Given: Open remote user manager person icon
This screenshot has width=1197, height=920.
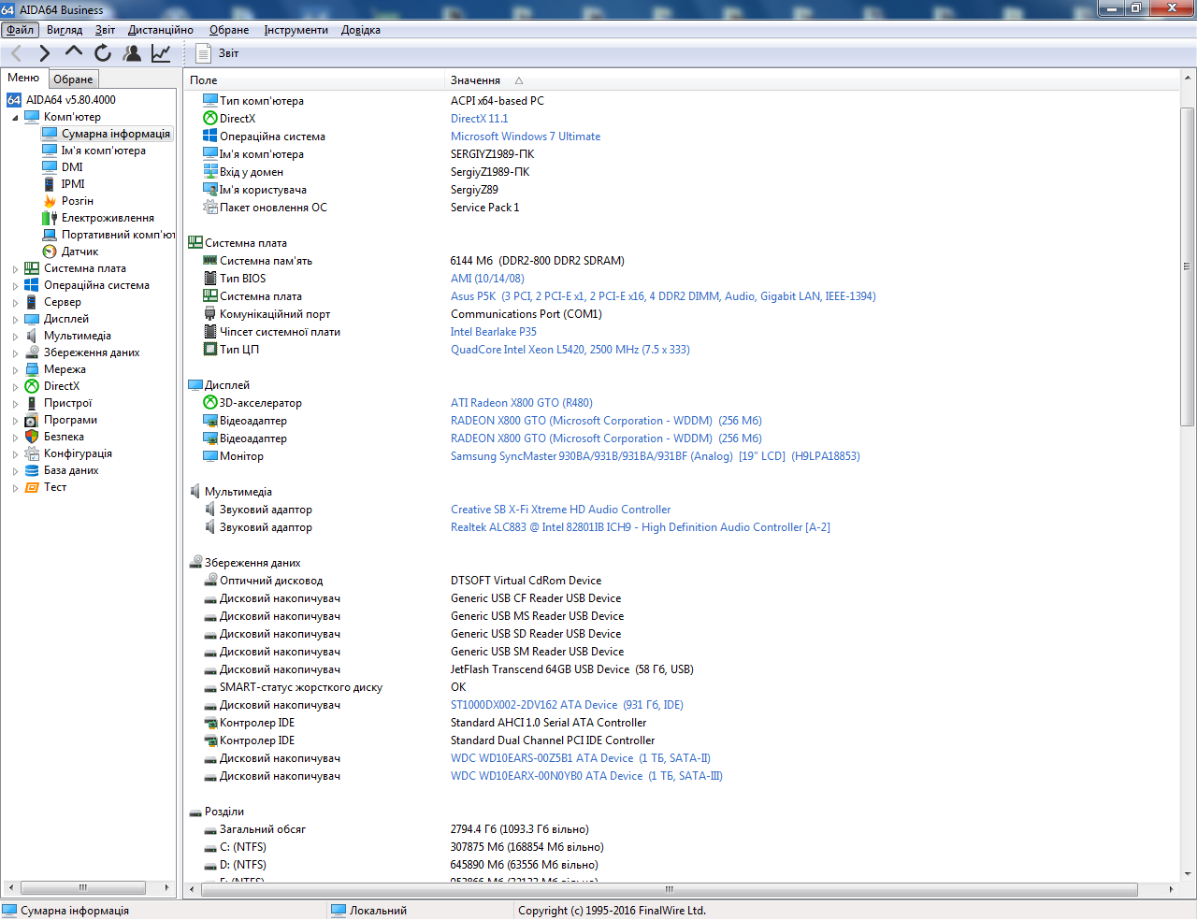Looking at the screenshot, I should (x=132, y=53).
